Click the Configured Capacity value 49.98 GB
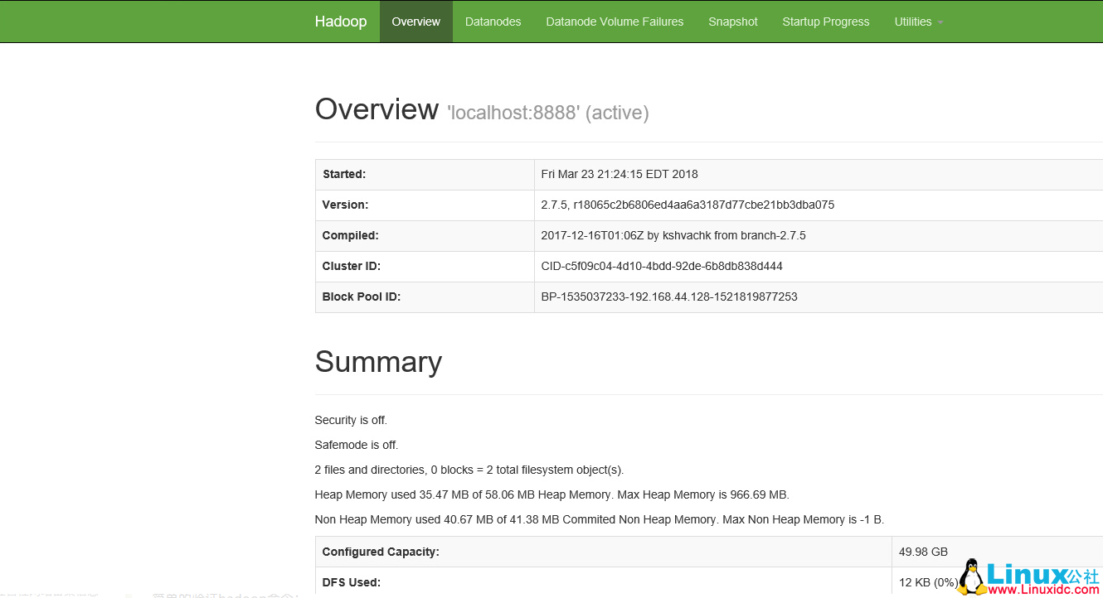The width and height of the screenshot is (1103, 598). click(922, 551)
